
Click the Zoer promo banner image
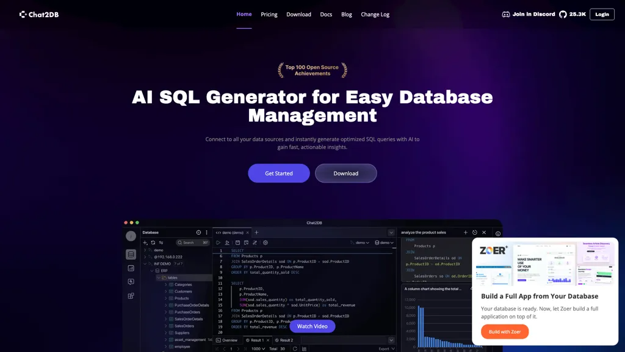click(x=545, y=263)
